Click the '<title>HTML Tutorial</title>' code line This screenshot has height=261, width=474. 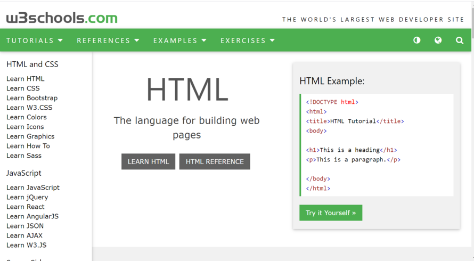pos(355,121)
